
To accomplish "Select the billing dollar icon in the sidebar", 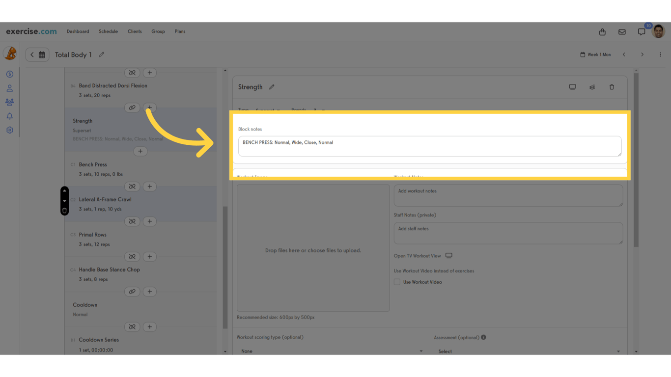I will (9, 74).
